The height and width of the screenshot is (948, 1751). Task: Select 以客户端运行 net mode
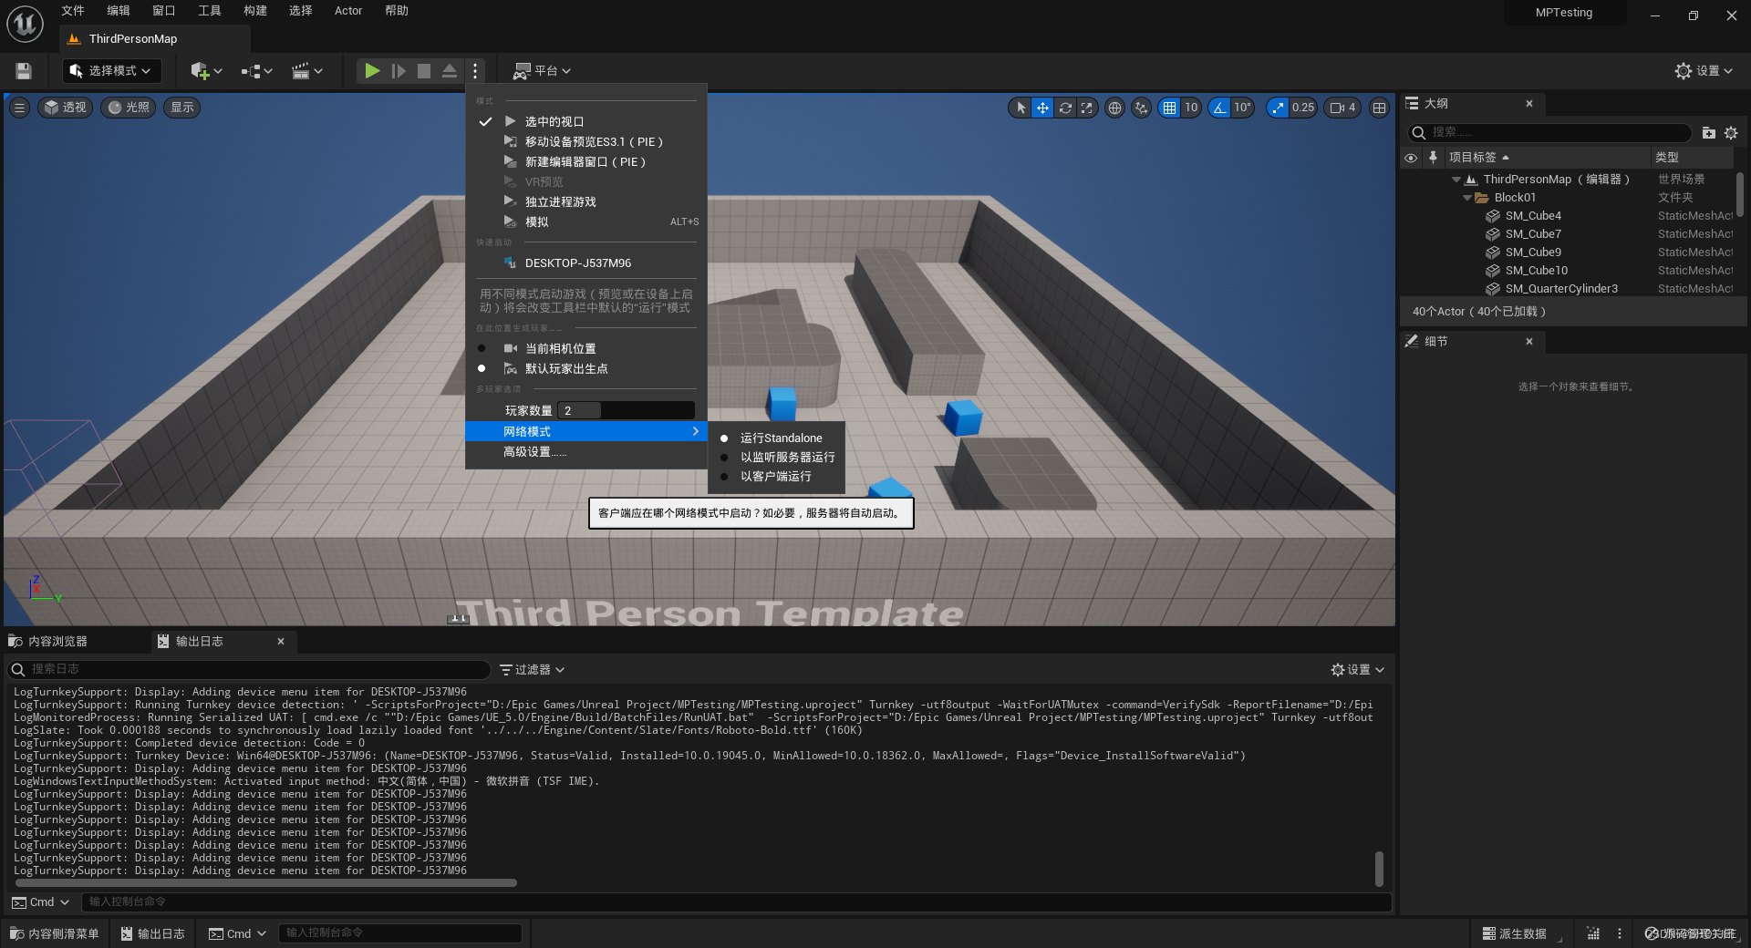(776, 476)
